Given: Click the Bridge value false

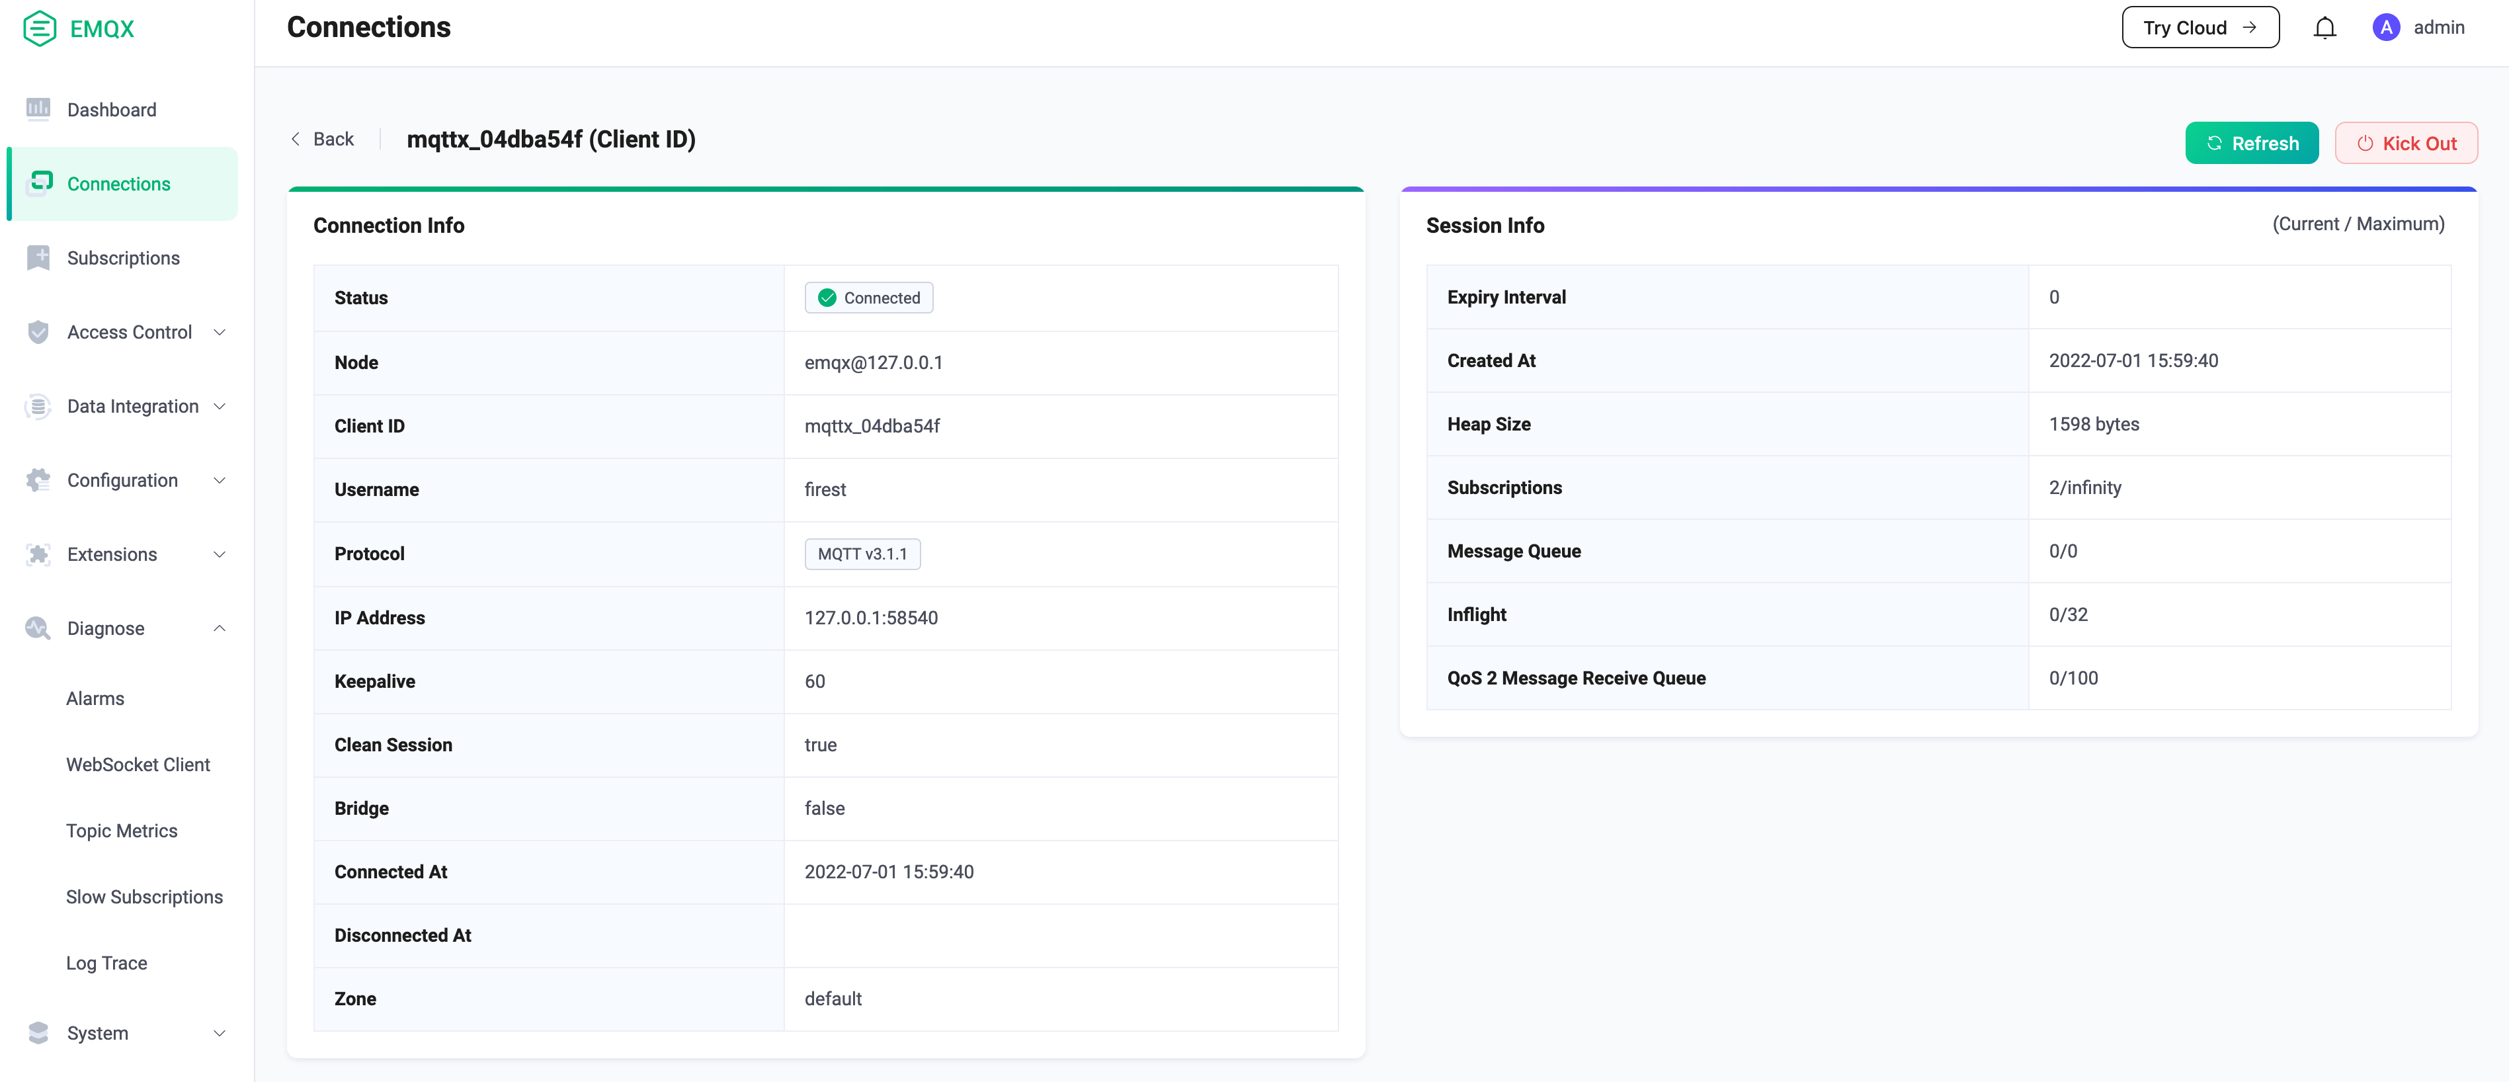Looking at the screenshot, I should click(824, 808).
